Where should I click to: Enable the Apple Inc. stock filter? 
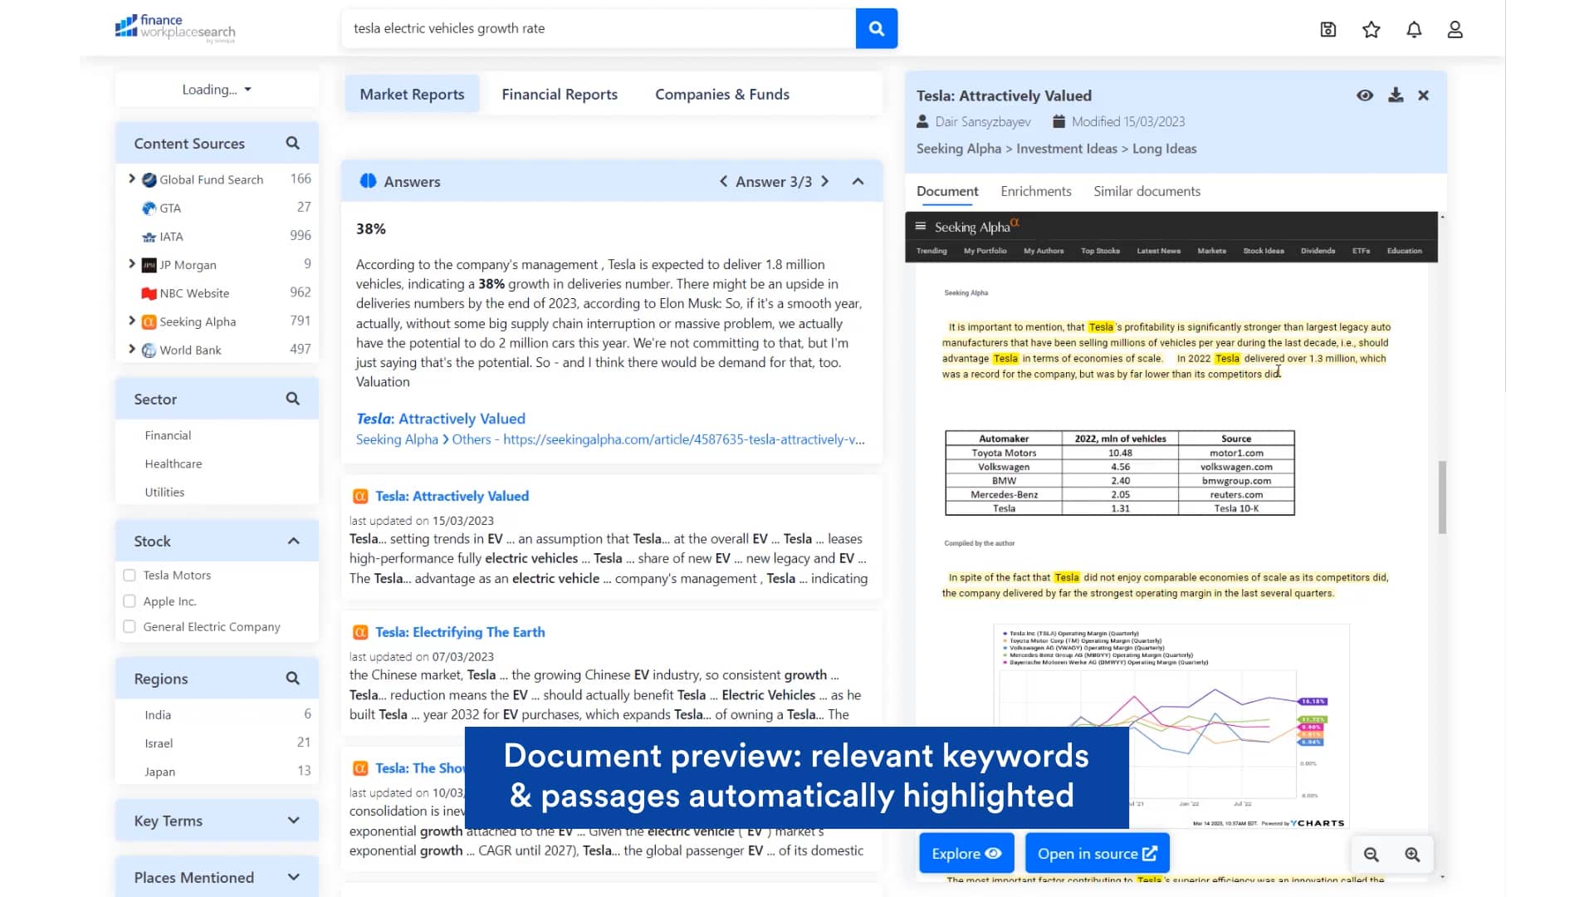(130, 600)
